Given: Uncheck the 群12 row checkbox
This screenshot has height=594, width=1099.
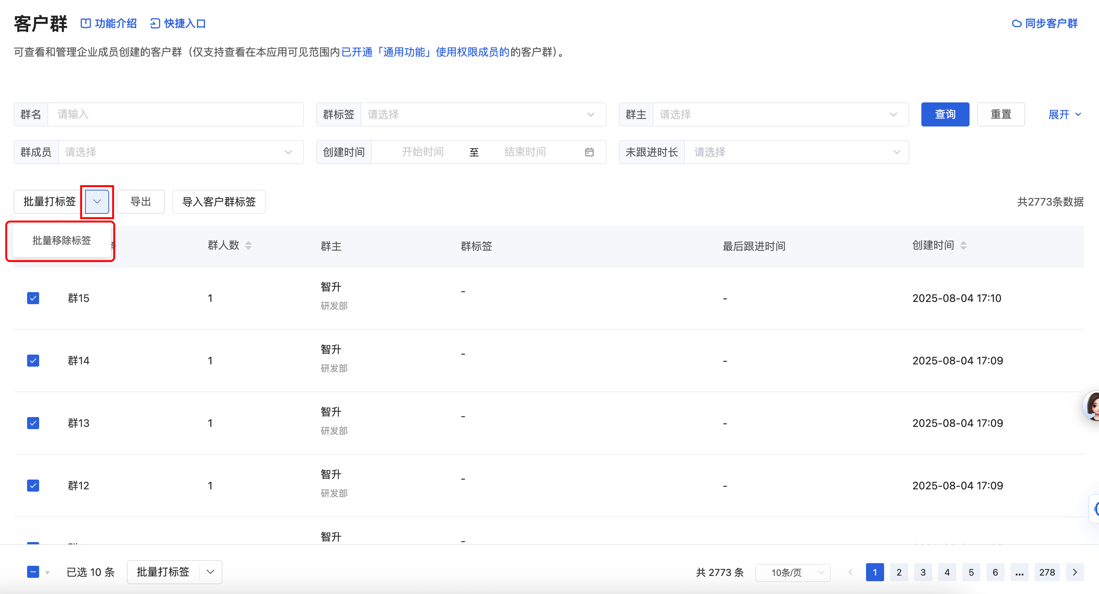Looking at the screenshot, I should click(33, 486).
